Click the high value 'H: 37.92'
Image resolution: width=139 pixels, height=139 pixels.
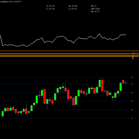pos(73,6)
